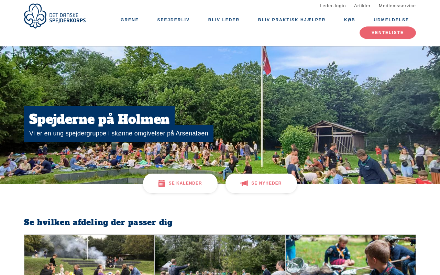Open the first department thumbnail with smoke
This screenshot has height=275, width=440.
[x=89, y=255]
